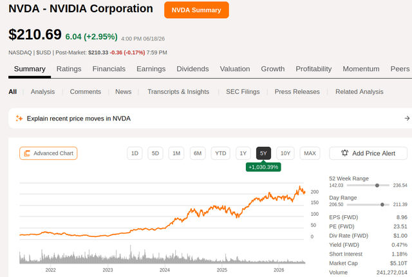The image size is (412, 277).
Task: Select the 1Y chart range
Action: click(243, 153)
